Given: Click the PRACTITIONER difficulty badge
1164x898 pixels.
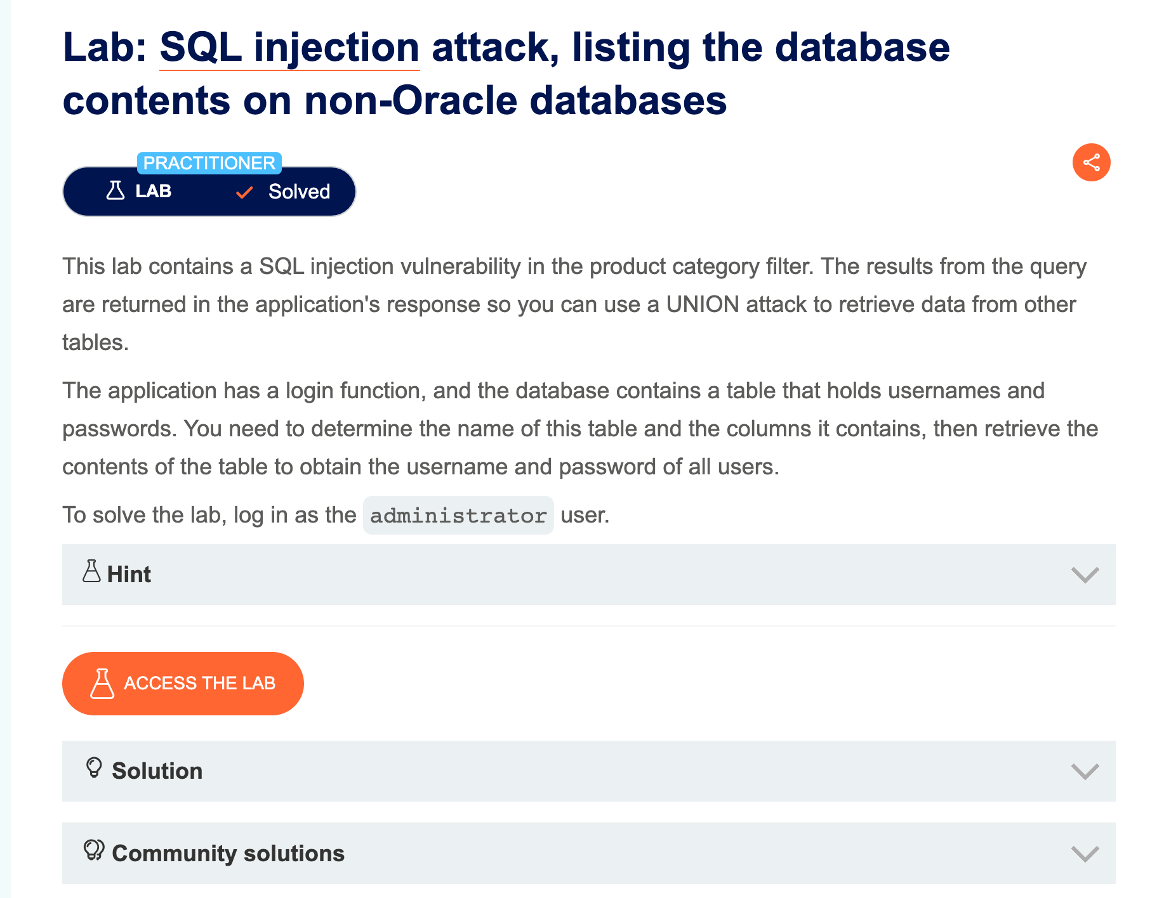Looking at the screenshot, I should (209, 163).
